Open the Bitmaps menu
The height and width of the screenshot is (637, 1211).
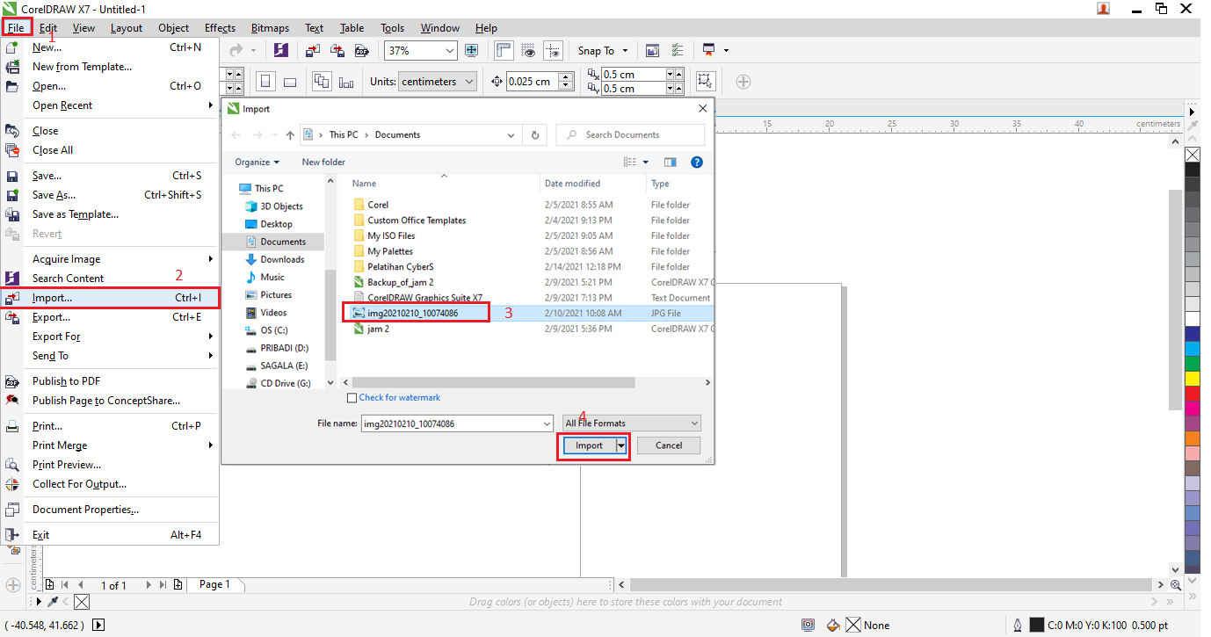(x=270, y=27)
